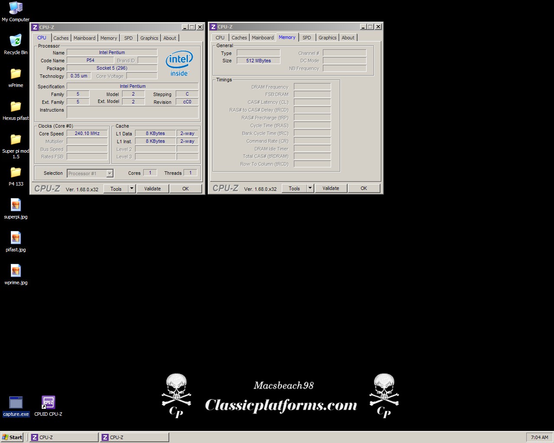Open Caches tab in left CPU-Z window
The width and height of the screenshot is (554, 443).
pyautogui.click(x=61, y=38)
